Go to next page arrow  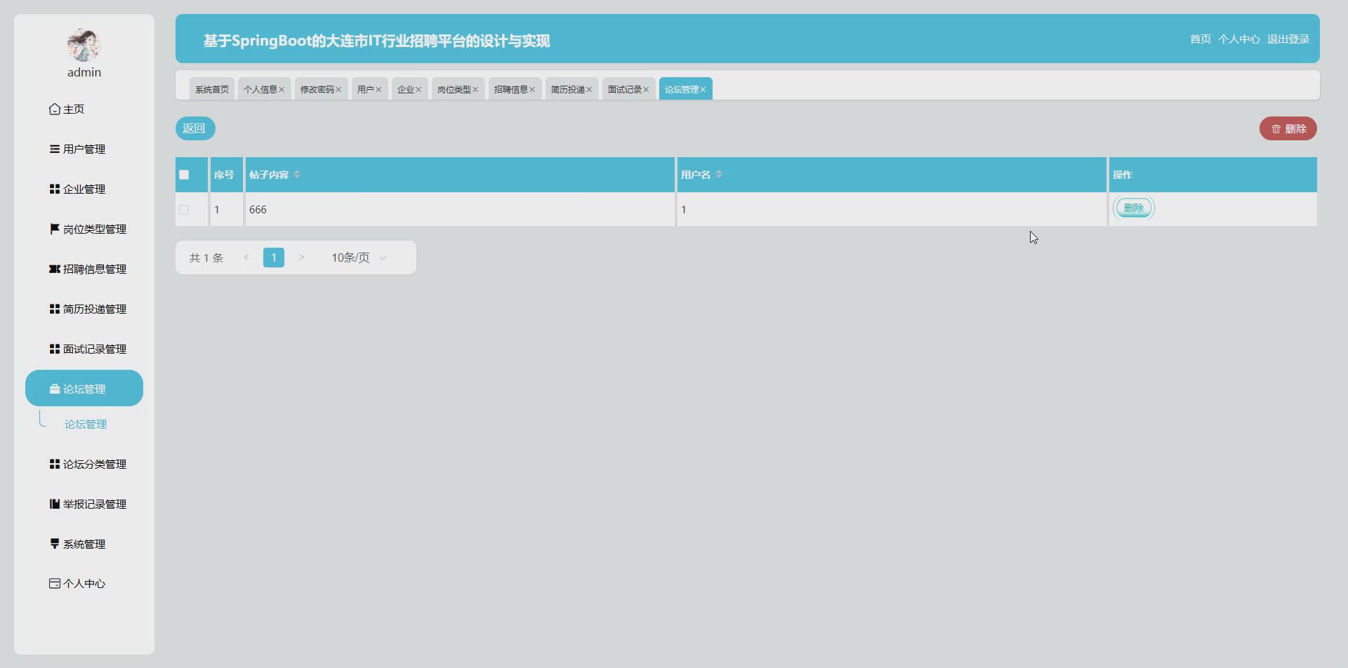click(302, 258)
